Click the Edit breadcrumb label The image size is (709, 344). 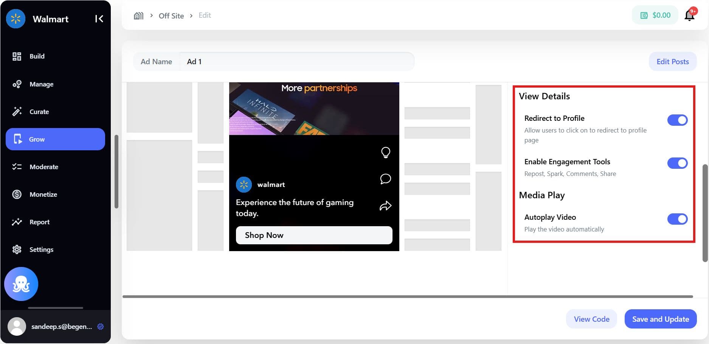(x=205, y=15)
